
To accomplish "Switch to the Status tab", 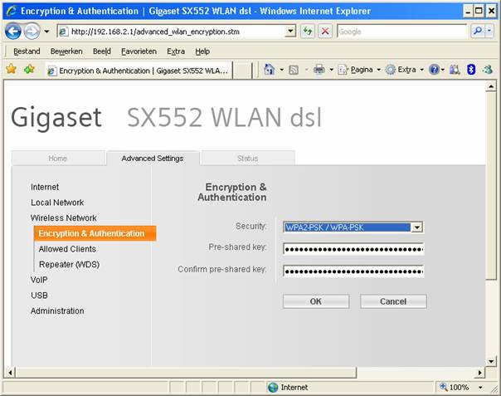I will coord(247,158).
